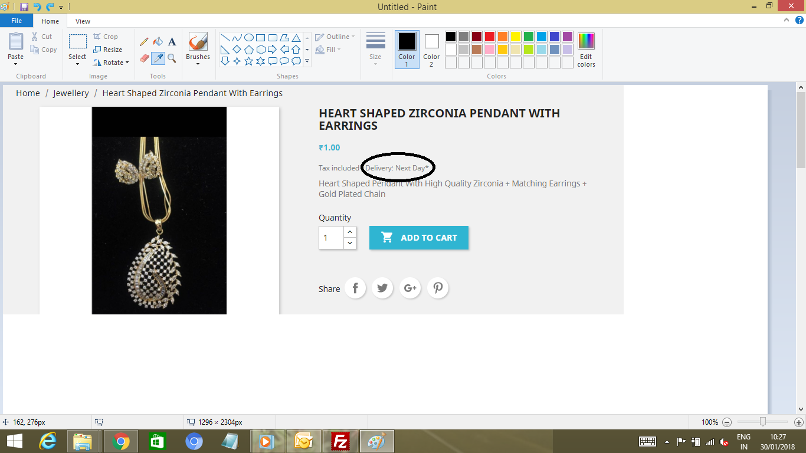Switch to the View ribbon tab
The image size is (806, 453).
click(83, 21)
